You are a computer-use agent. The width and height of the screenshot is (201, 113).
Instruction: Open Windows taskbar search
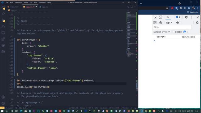coord(7,111)
